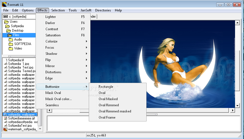Image resolution: width=244 pixels, height=139 pixels.
Task: Select Softpediaaaaaaa.gif file
Action: pos(22,118)
